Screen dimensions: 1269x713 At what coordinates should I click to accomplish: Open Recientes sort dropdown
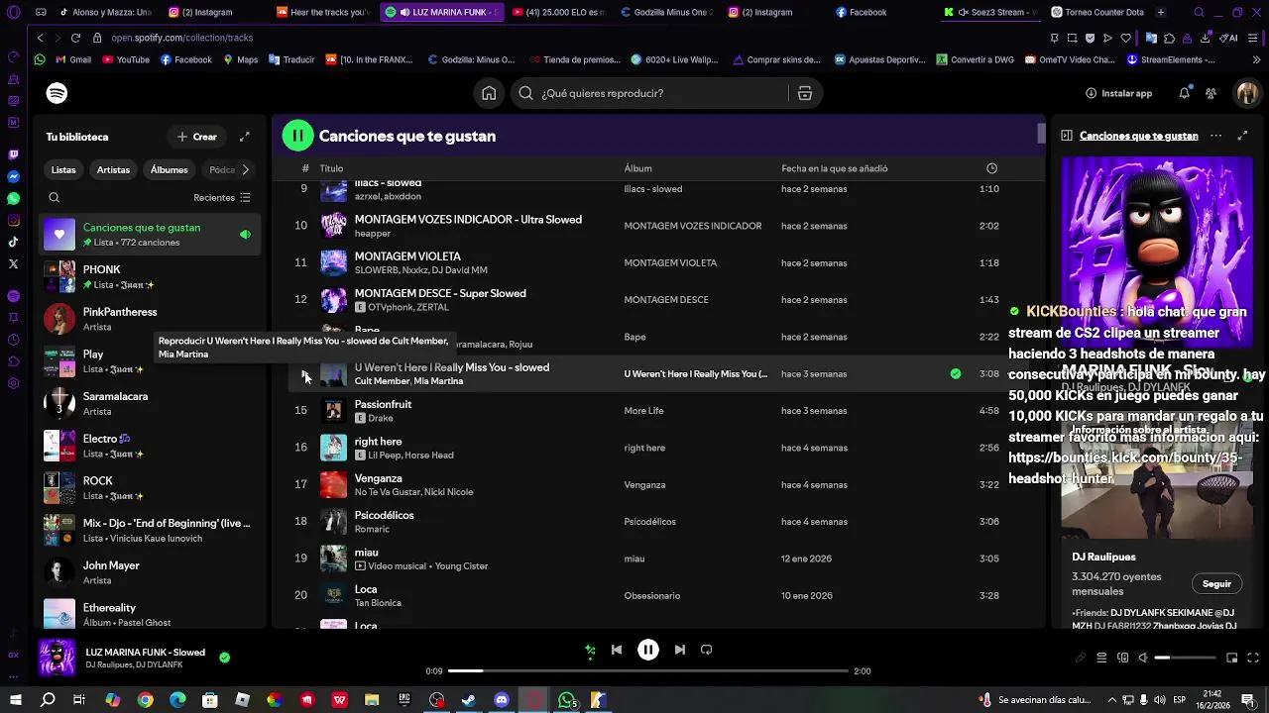point(222,197)
